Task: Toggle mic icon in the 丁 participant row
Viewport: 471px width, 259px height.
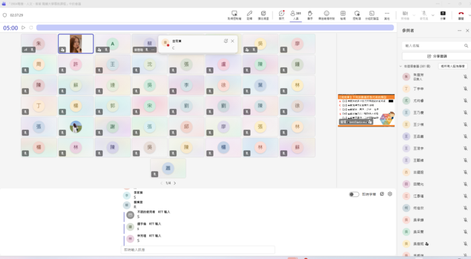Action: tap(466, 89)
